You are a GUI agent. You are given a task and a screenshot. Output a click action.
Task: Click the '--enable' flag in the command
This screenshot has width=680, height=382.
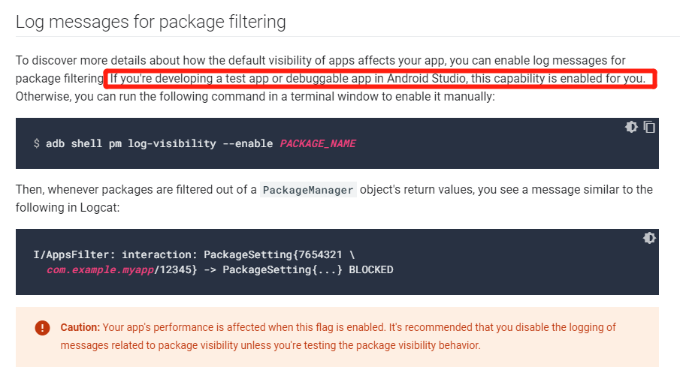[x=248, y=143]
